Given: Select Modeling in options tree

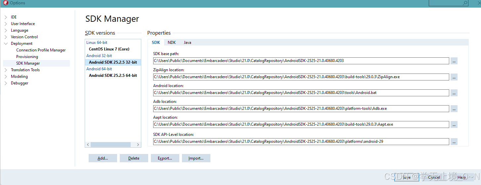Looking at the screenshot, I should pos(19,77).
